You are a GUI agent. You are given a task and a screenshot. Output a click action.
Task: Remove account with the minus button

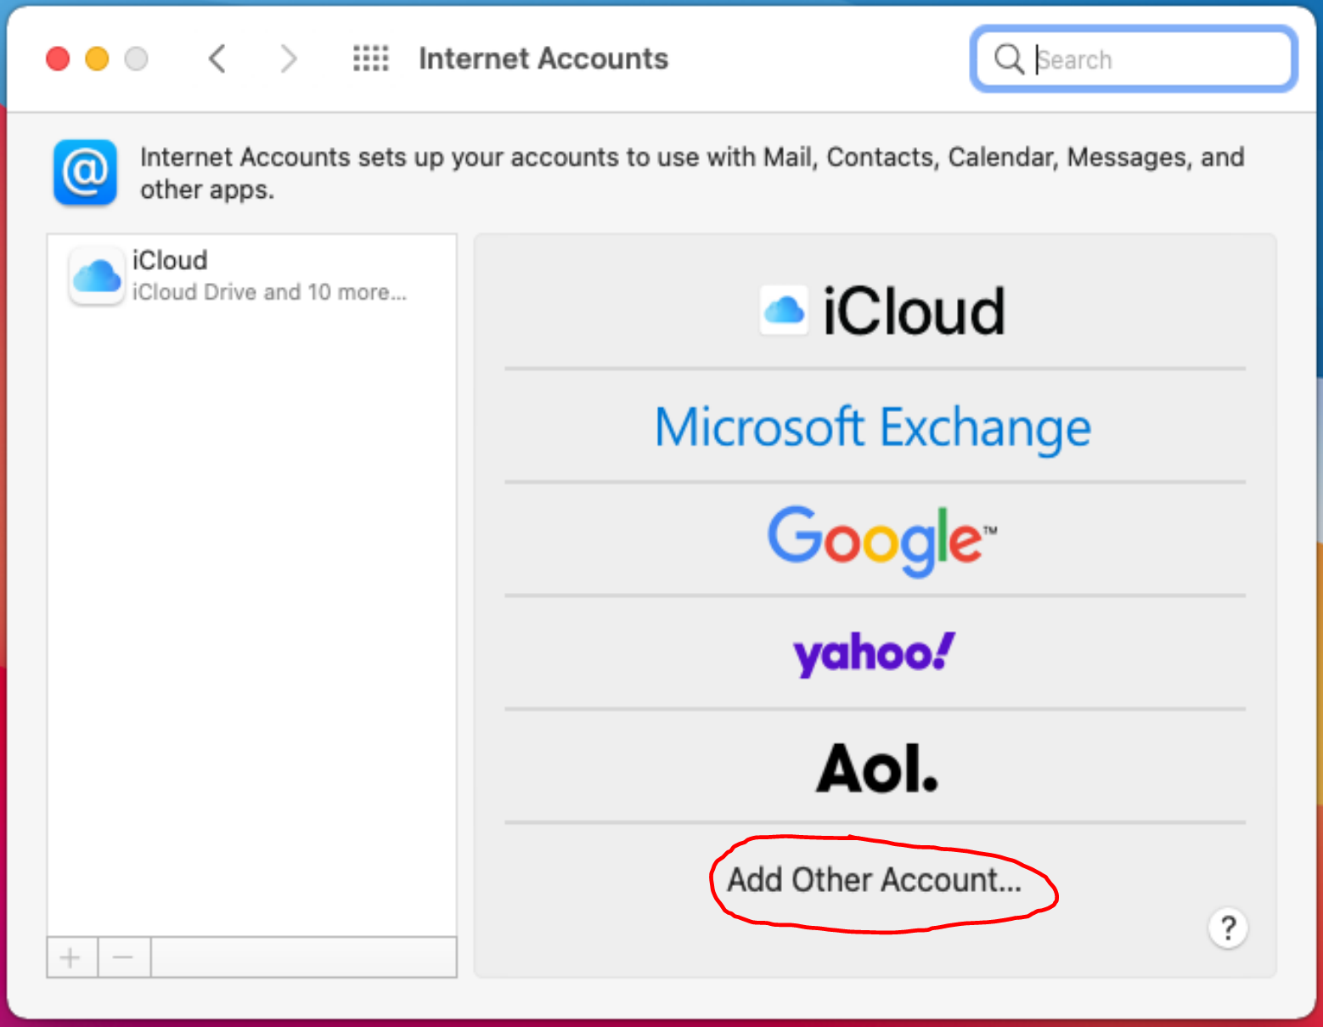[124, 958]
